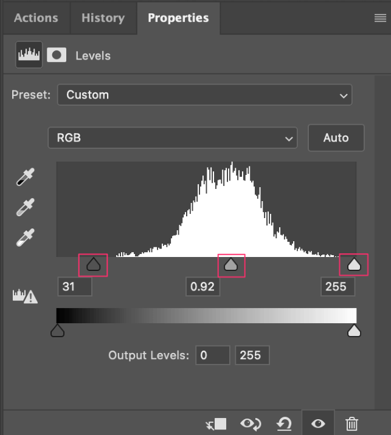Click the midtone input slider handle
This screenshot has width=391, height=435.
[231, 264]
